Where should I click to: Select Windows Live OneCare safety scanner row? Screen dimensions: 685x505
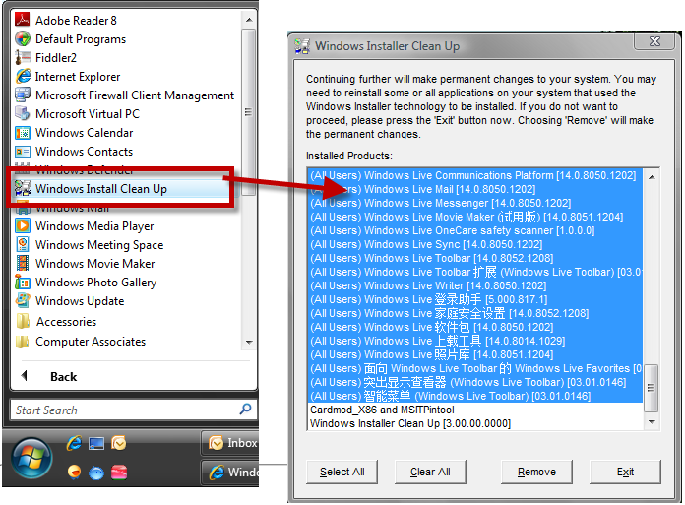coord(475,230)
